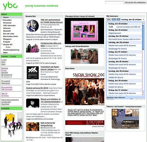
Task: Open Schema in the MENY list
Action: (7, 28)
